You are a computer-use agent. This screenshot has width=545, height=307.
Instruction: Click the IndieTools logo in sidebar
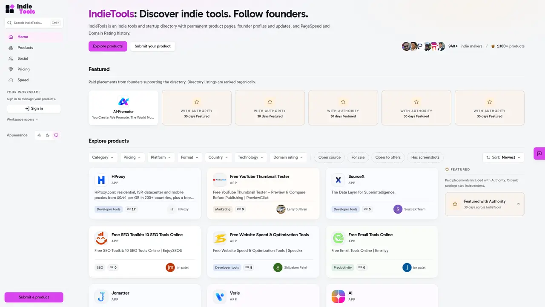20,9
